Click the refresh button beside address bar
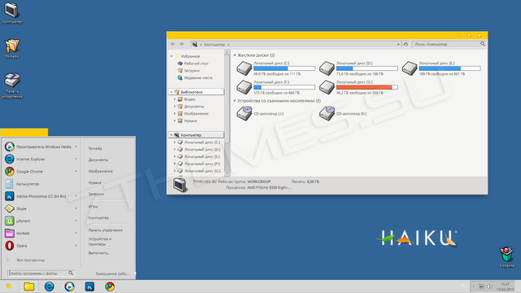This screenshot has height=293, width=521. [x=405, y=44]
